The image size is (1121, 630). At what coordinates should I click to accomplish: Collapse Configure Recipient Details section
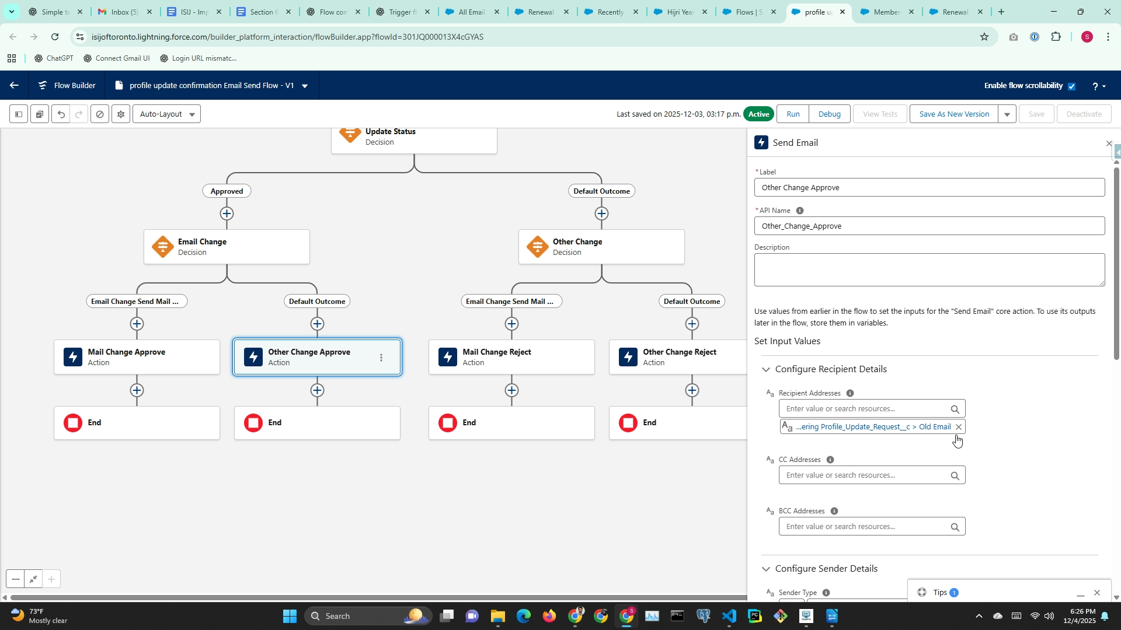click(766, 369)
